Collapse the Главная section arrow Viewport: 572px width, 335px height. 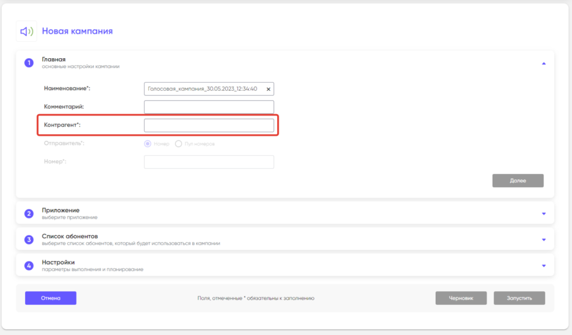[x=544, y=63]
